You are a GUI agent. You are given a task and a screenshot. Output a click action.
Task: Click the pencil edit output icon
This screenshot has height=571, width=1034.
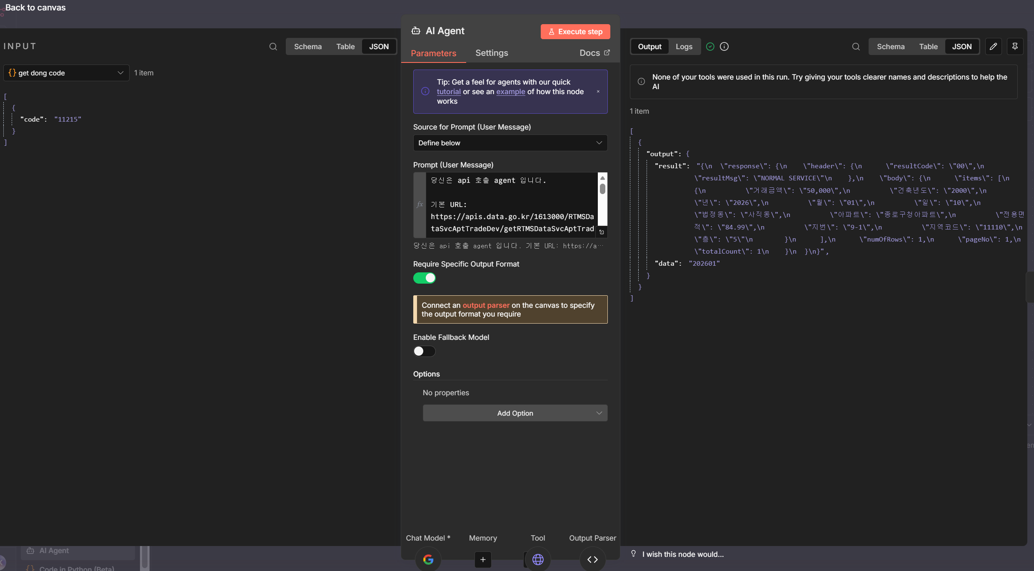pyautogui.click(x=993, y=47)
